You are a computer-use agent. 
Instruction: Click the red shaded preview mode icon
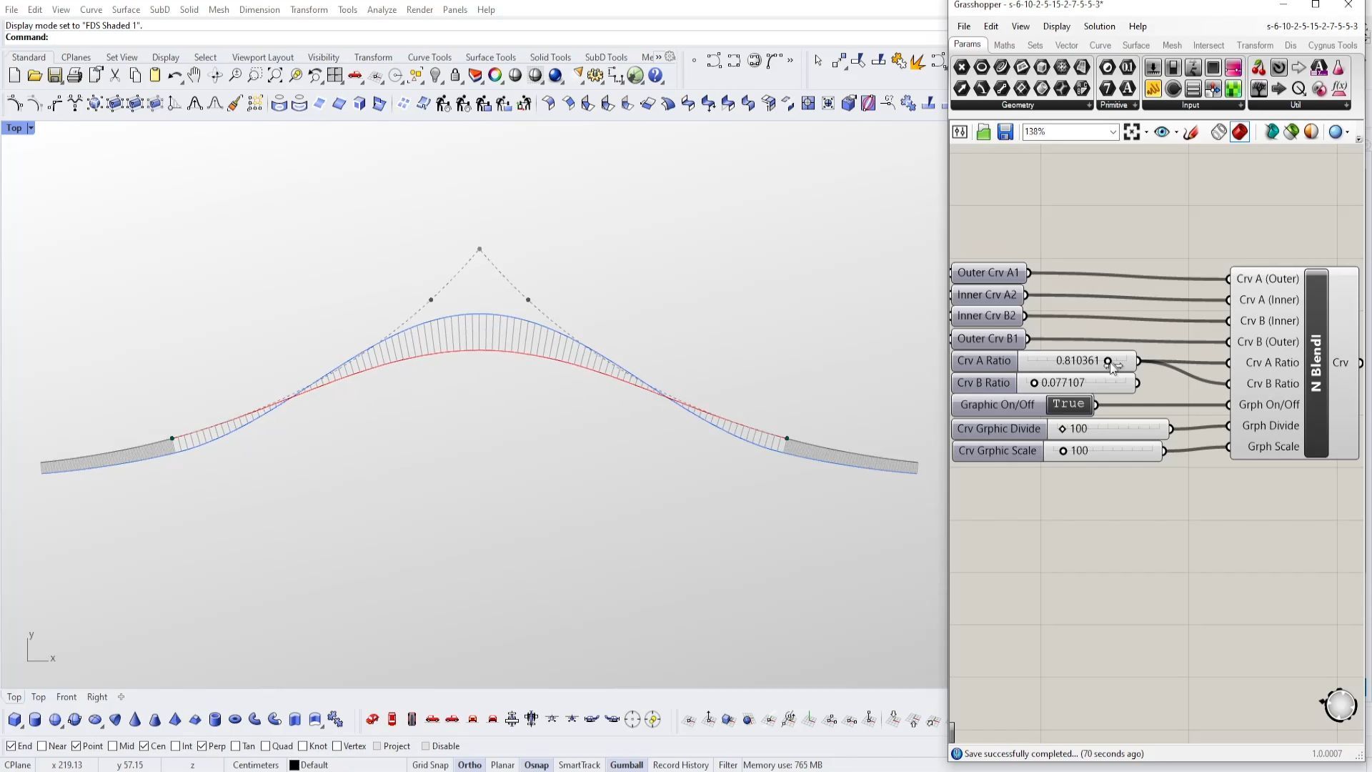pyautogui.click(x=1240, y=132)
